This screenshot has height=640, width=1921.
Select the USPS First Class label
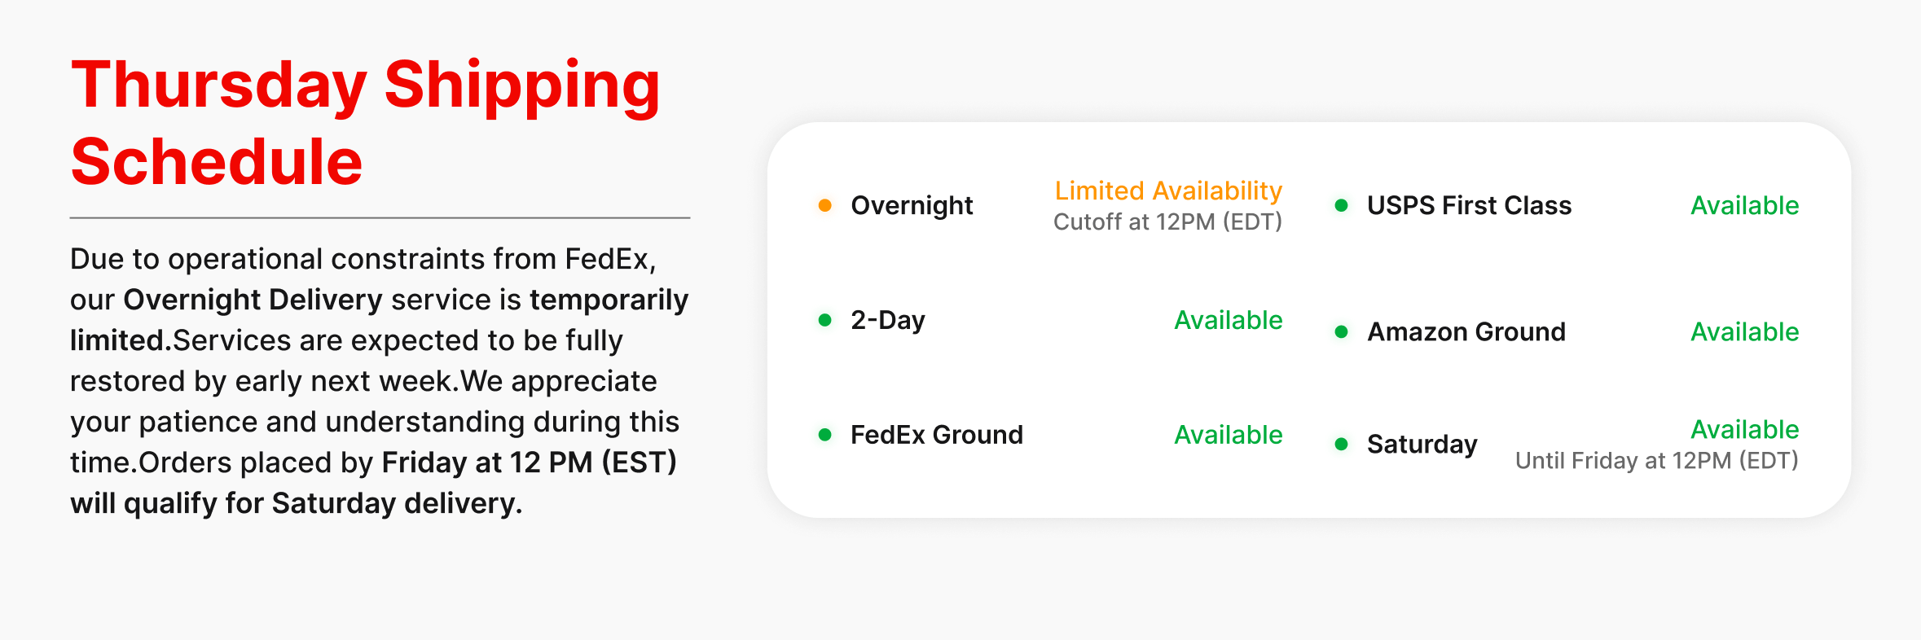pos(1469,205)
